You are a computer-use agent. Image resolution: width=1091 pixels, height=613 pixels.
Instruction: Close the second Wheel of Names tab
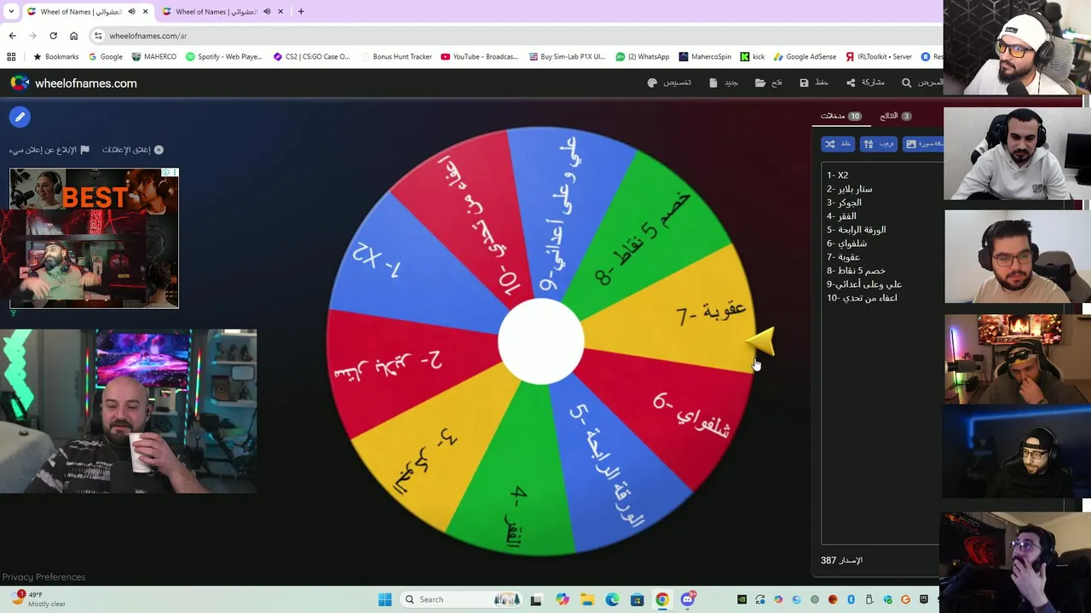pos(280,11)
